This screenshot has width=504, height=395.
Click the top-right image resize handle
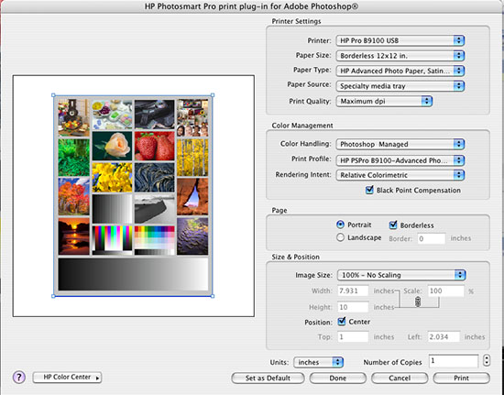tap(213, 95)
